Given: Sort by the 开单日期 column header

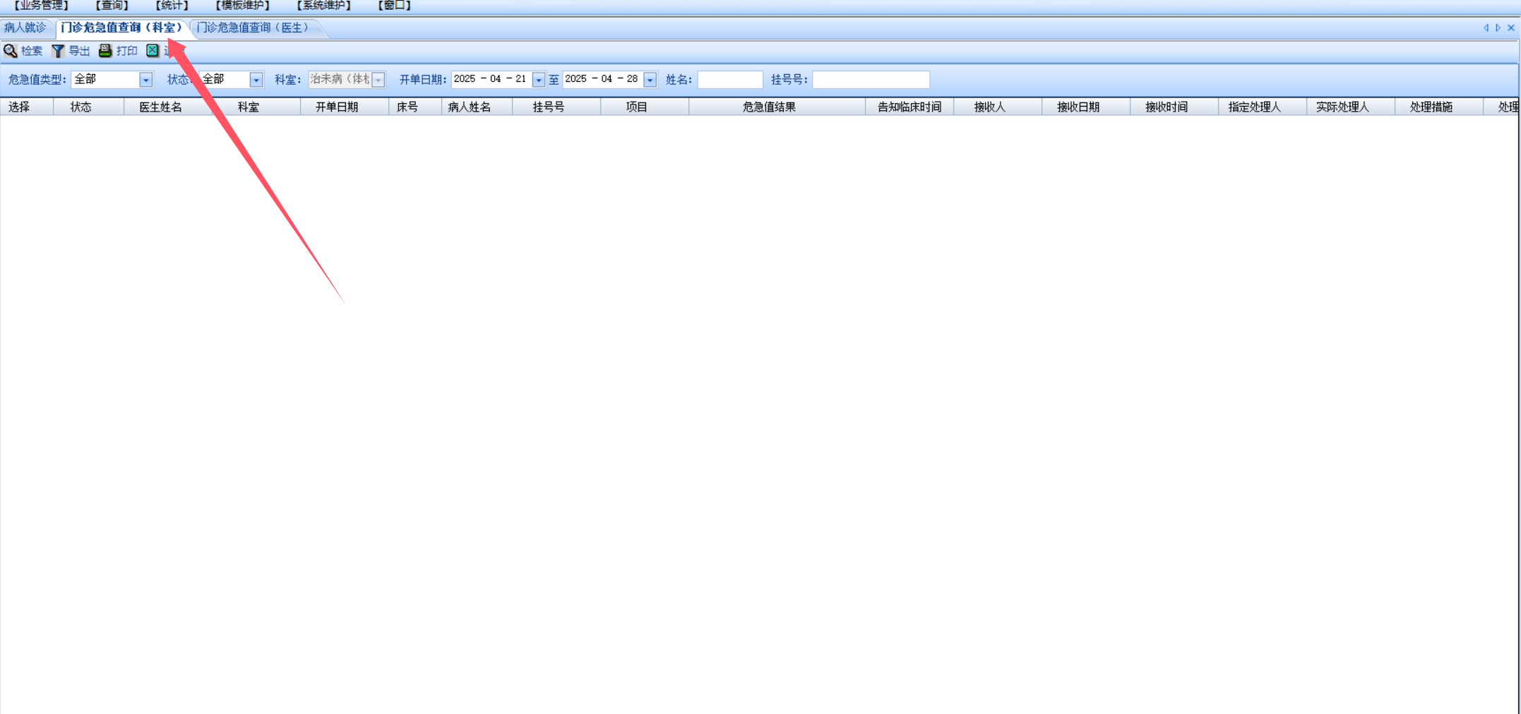Looking at the screenshot, I should (x=345, y=107).
